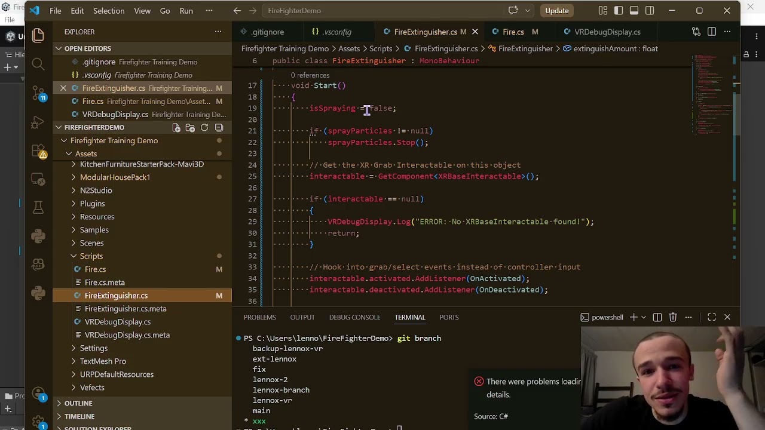Kill the terminal with the trash icon
This screenshot has height=430, width=765.
point(673,317)
